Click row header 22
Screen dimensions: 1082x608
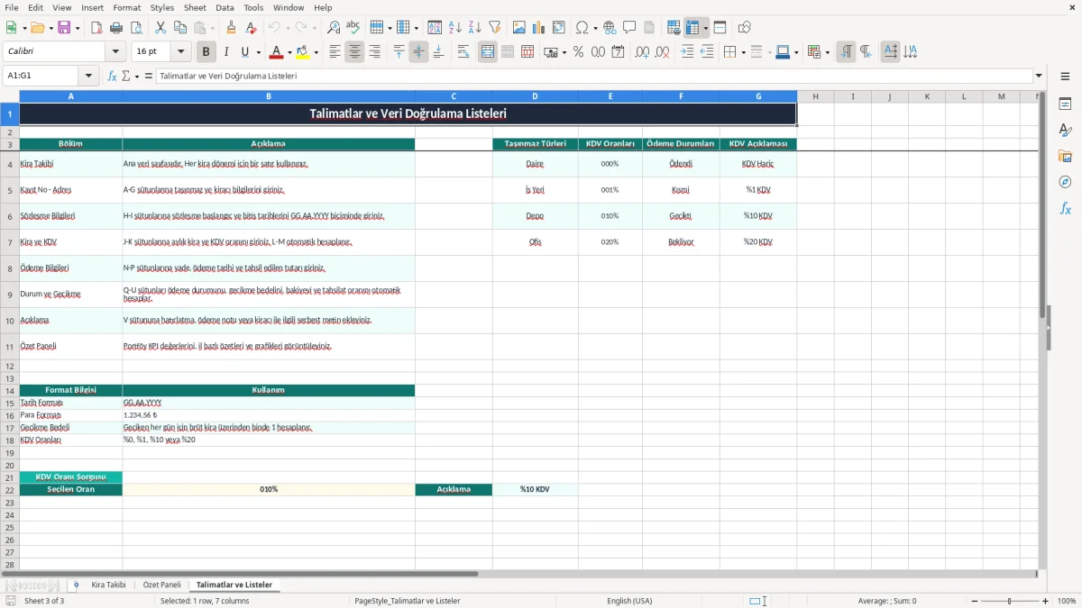10,489
